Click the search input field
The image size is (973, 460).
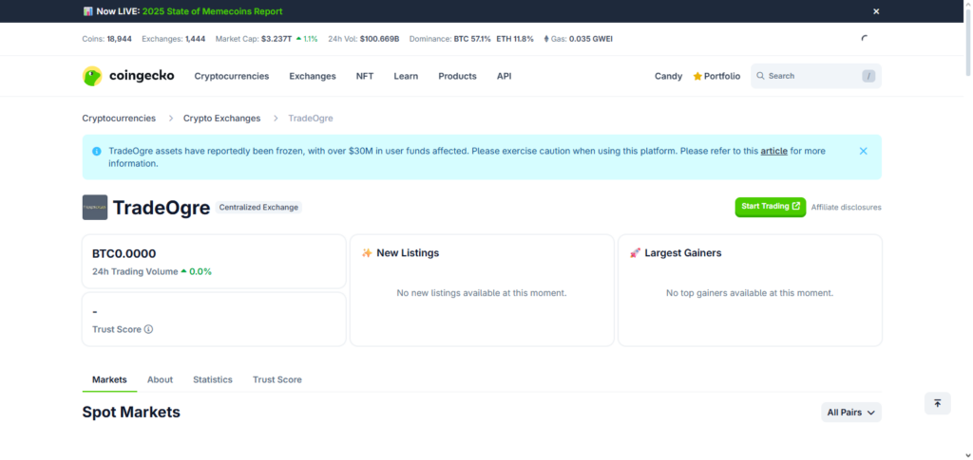808,76
